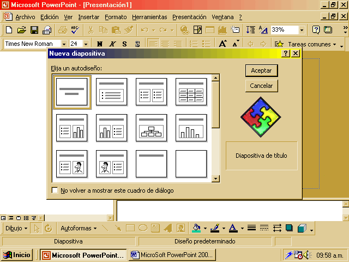Click the Arrow Style icon

pos(277,228)
